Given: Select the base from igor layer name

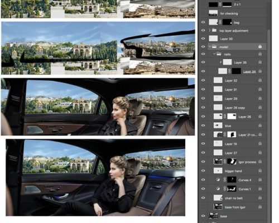Looking at the screenshot, I should tap(235, 207).
